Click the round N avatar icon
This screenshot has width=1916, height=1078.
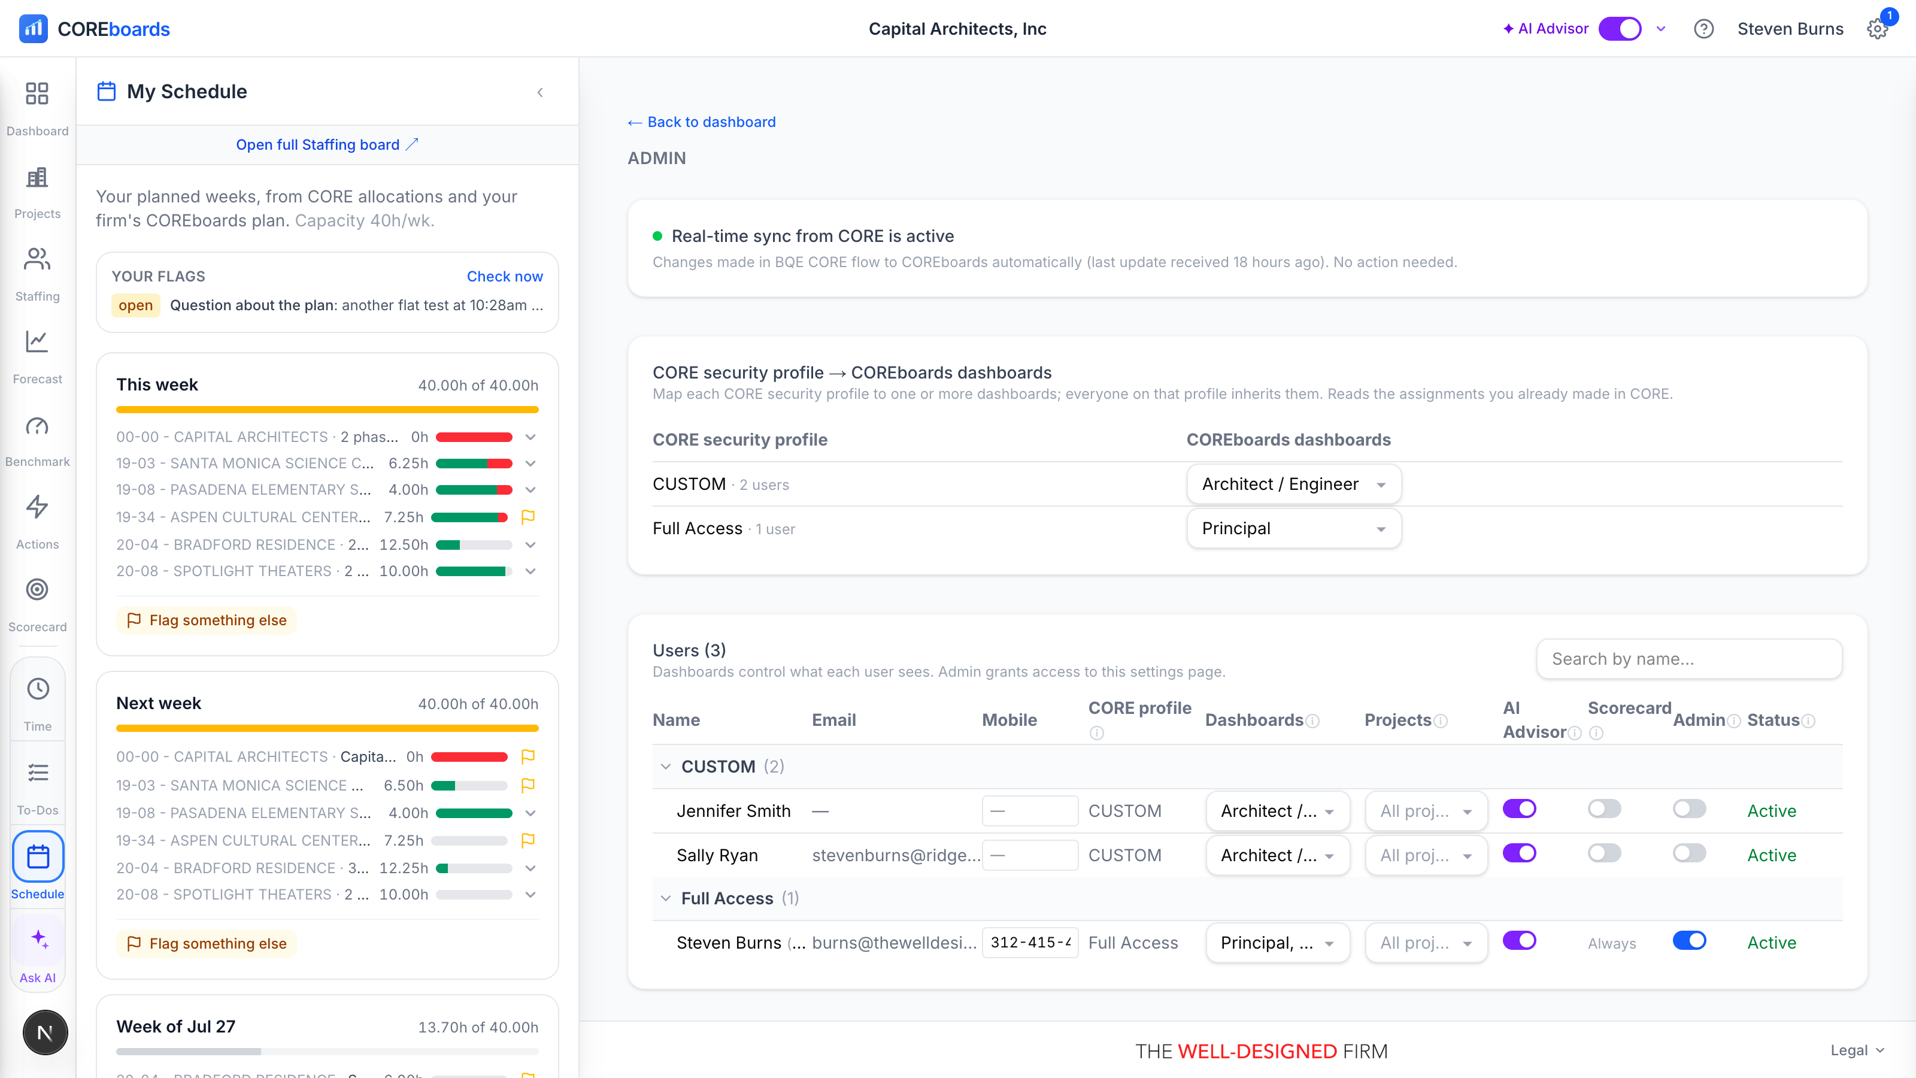[x=45, y=1032]
